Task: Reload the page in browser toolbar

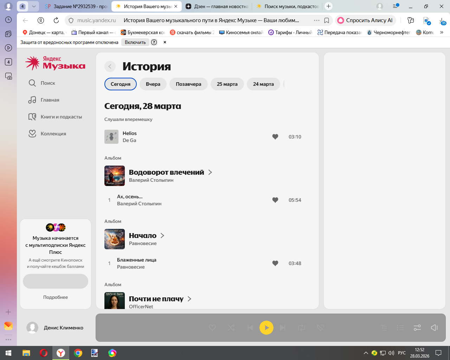Action: click(x=56, y=20)
